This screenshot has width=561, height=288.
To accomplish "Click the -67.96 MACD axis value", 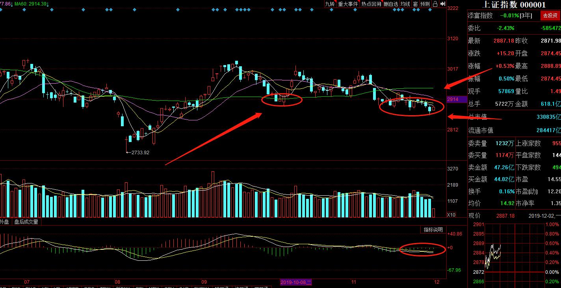I will 454,270.
